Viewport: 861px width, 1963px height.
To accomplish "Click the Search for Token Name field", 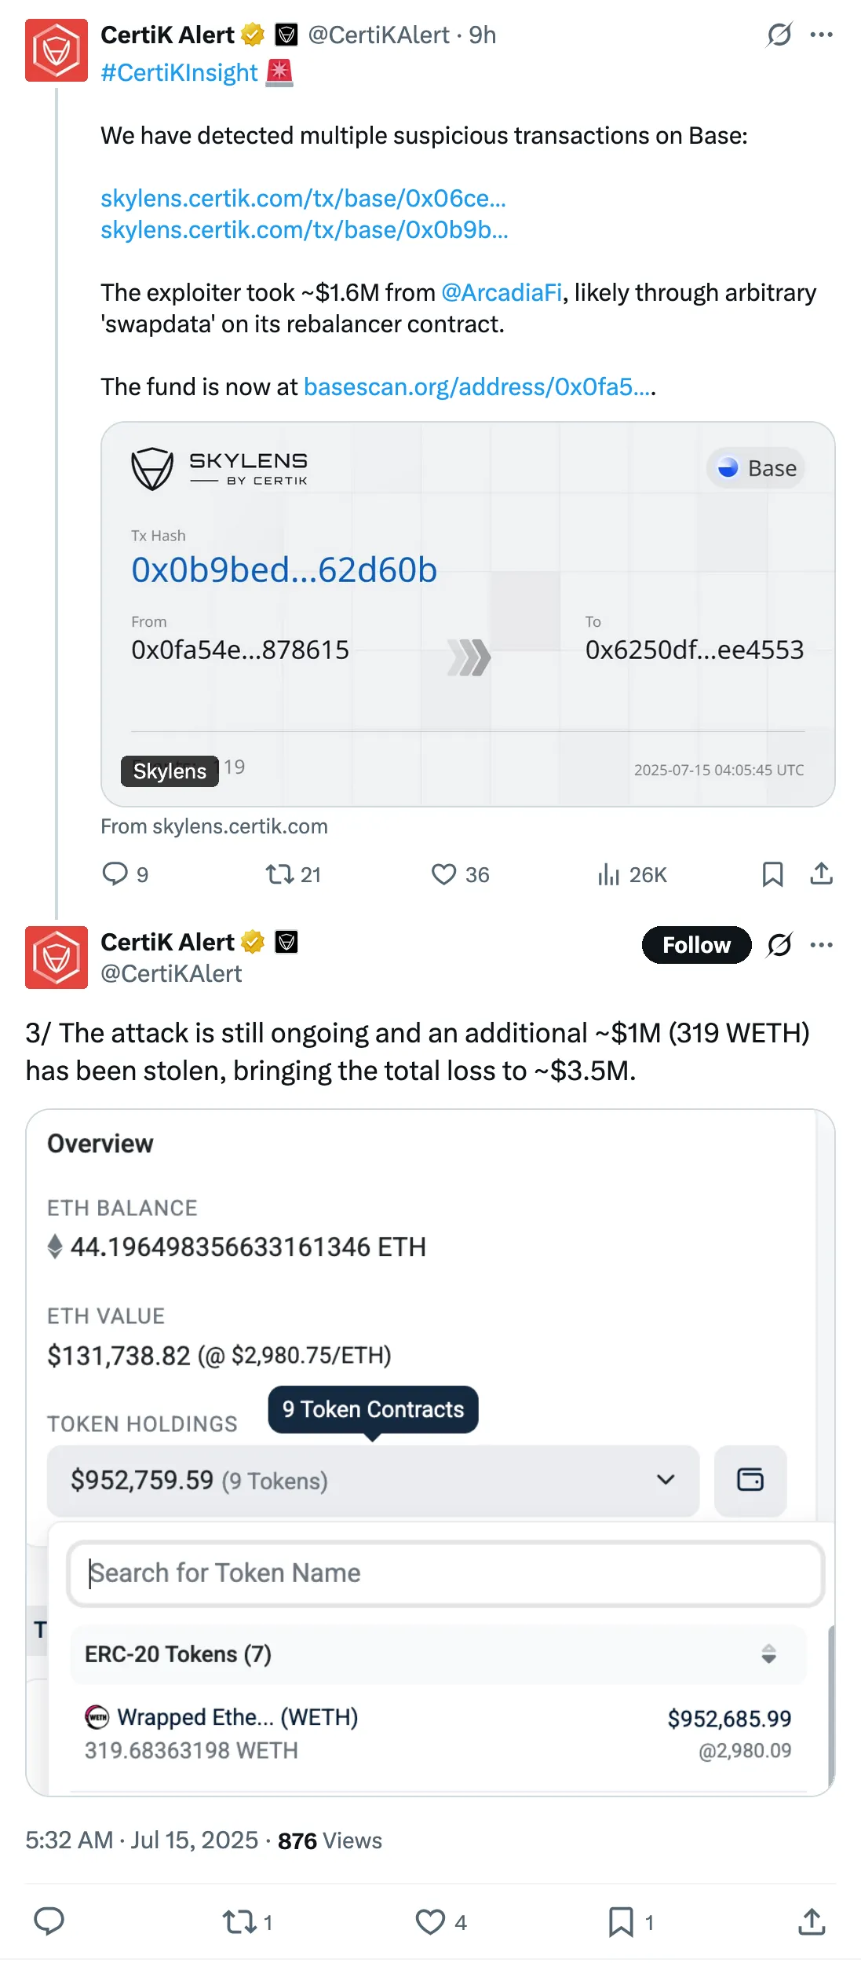I will click(x=445, y=1573).
